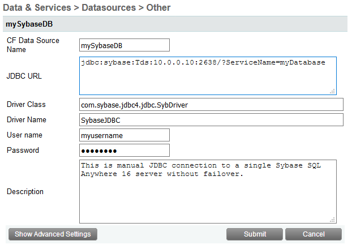Click the User name input

coord(125,135)
